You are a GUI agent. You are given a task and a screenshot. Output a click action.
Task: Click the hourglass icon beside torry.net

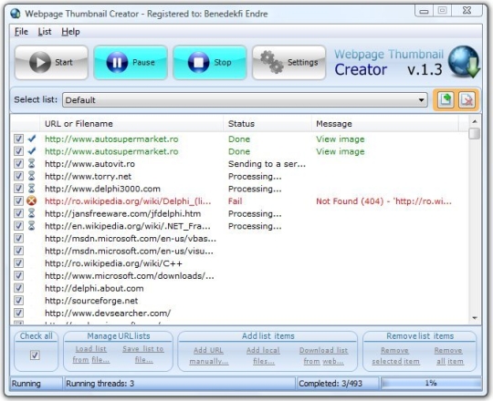pyautogui.click(x=31, y=176)
